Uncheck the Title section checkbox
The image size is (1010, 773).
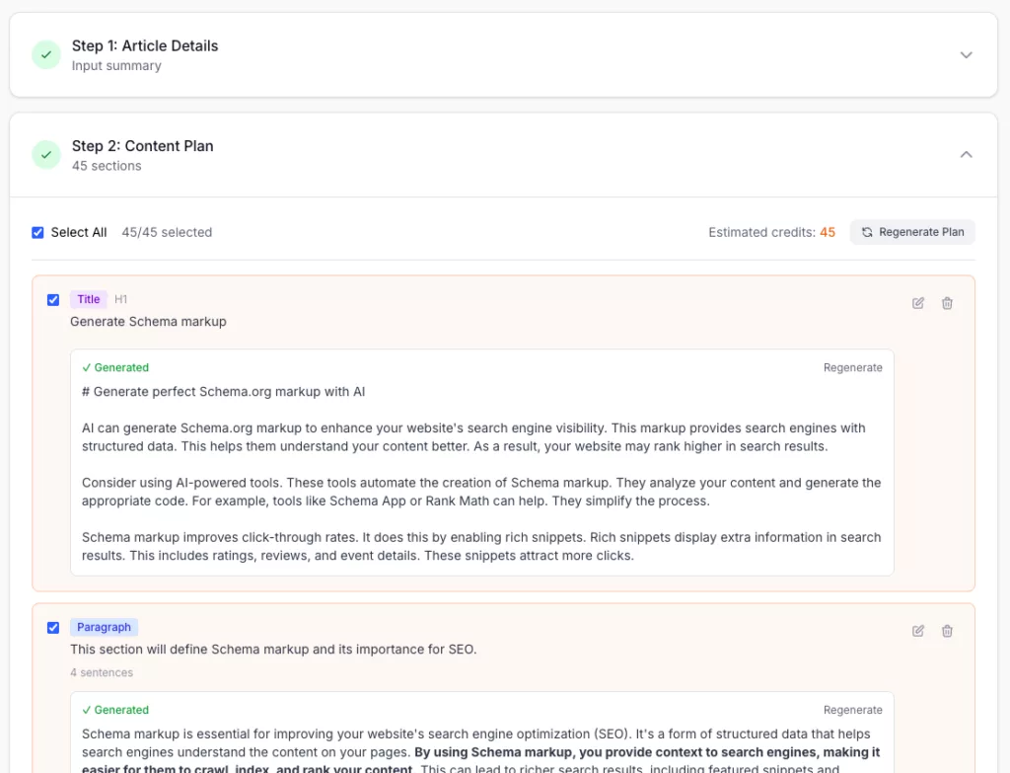[x=53, y=300]
